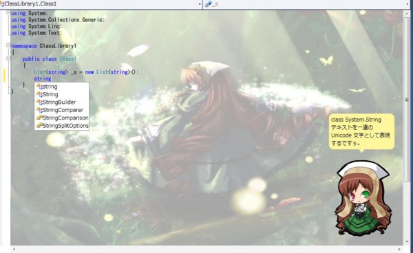Click the vertical scrollbar thumb
The height and width of the screenshot is (253, 413).
pos(407,100)
